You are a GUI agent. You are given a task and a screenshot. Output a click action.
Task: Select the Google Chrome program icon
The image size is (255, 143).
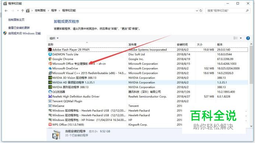pyautogui.click(x=50, y=59)
